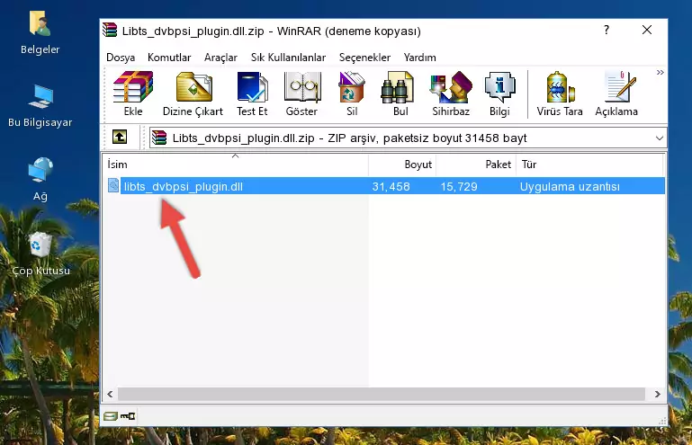Sort files by Tür column
This screenshot has width=692, height=445.
(589, 165)
